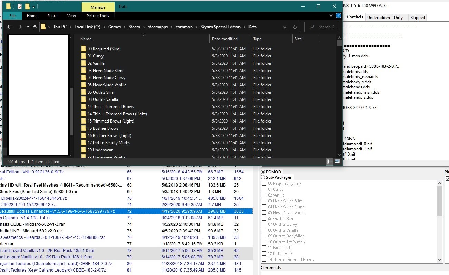Click 17 Dirt to Beauty Marks folder icon

pyautogui.click(x=83, y=143)
